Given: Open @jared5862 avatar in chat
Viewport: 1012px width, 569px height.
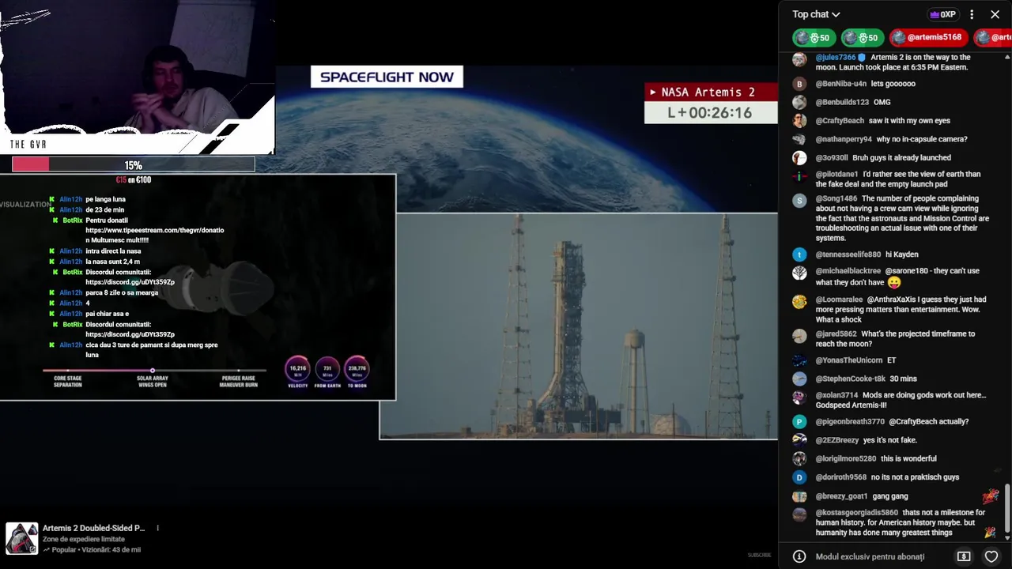Looking at the screenshot, I should tap(799, 336).
